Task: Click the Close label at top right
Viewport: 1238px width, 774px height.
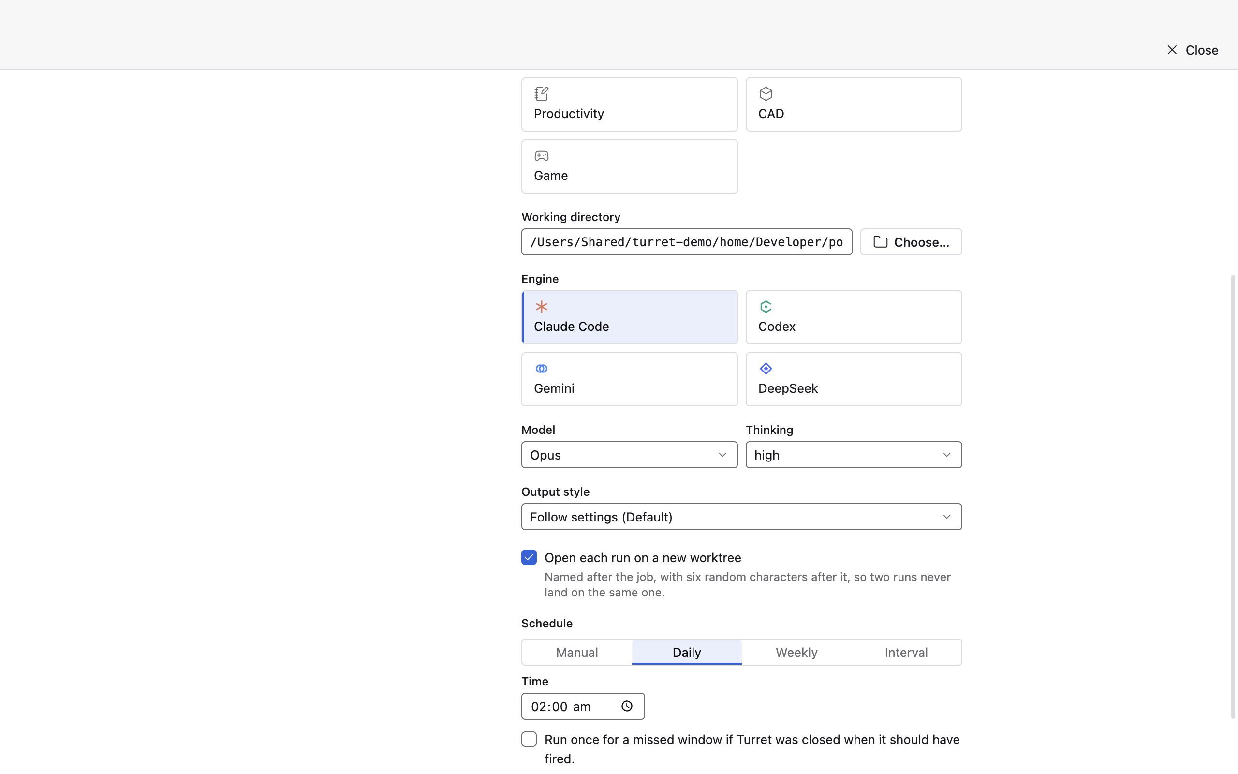Action: (1202, 50)
